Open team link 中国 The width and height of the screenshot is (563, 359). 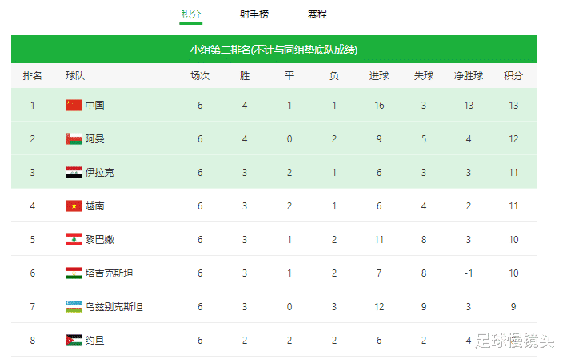click(95, 105)
